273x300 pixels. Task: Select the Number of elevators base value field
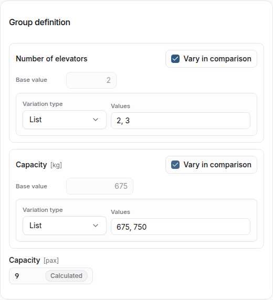point(91,80)
